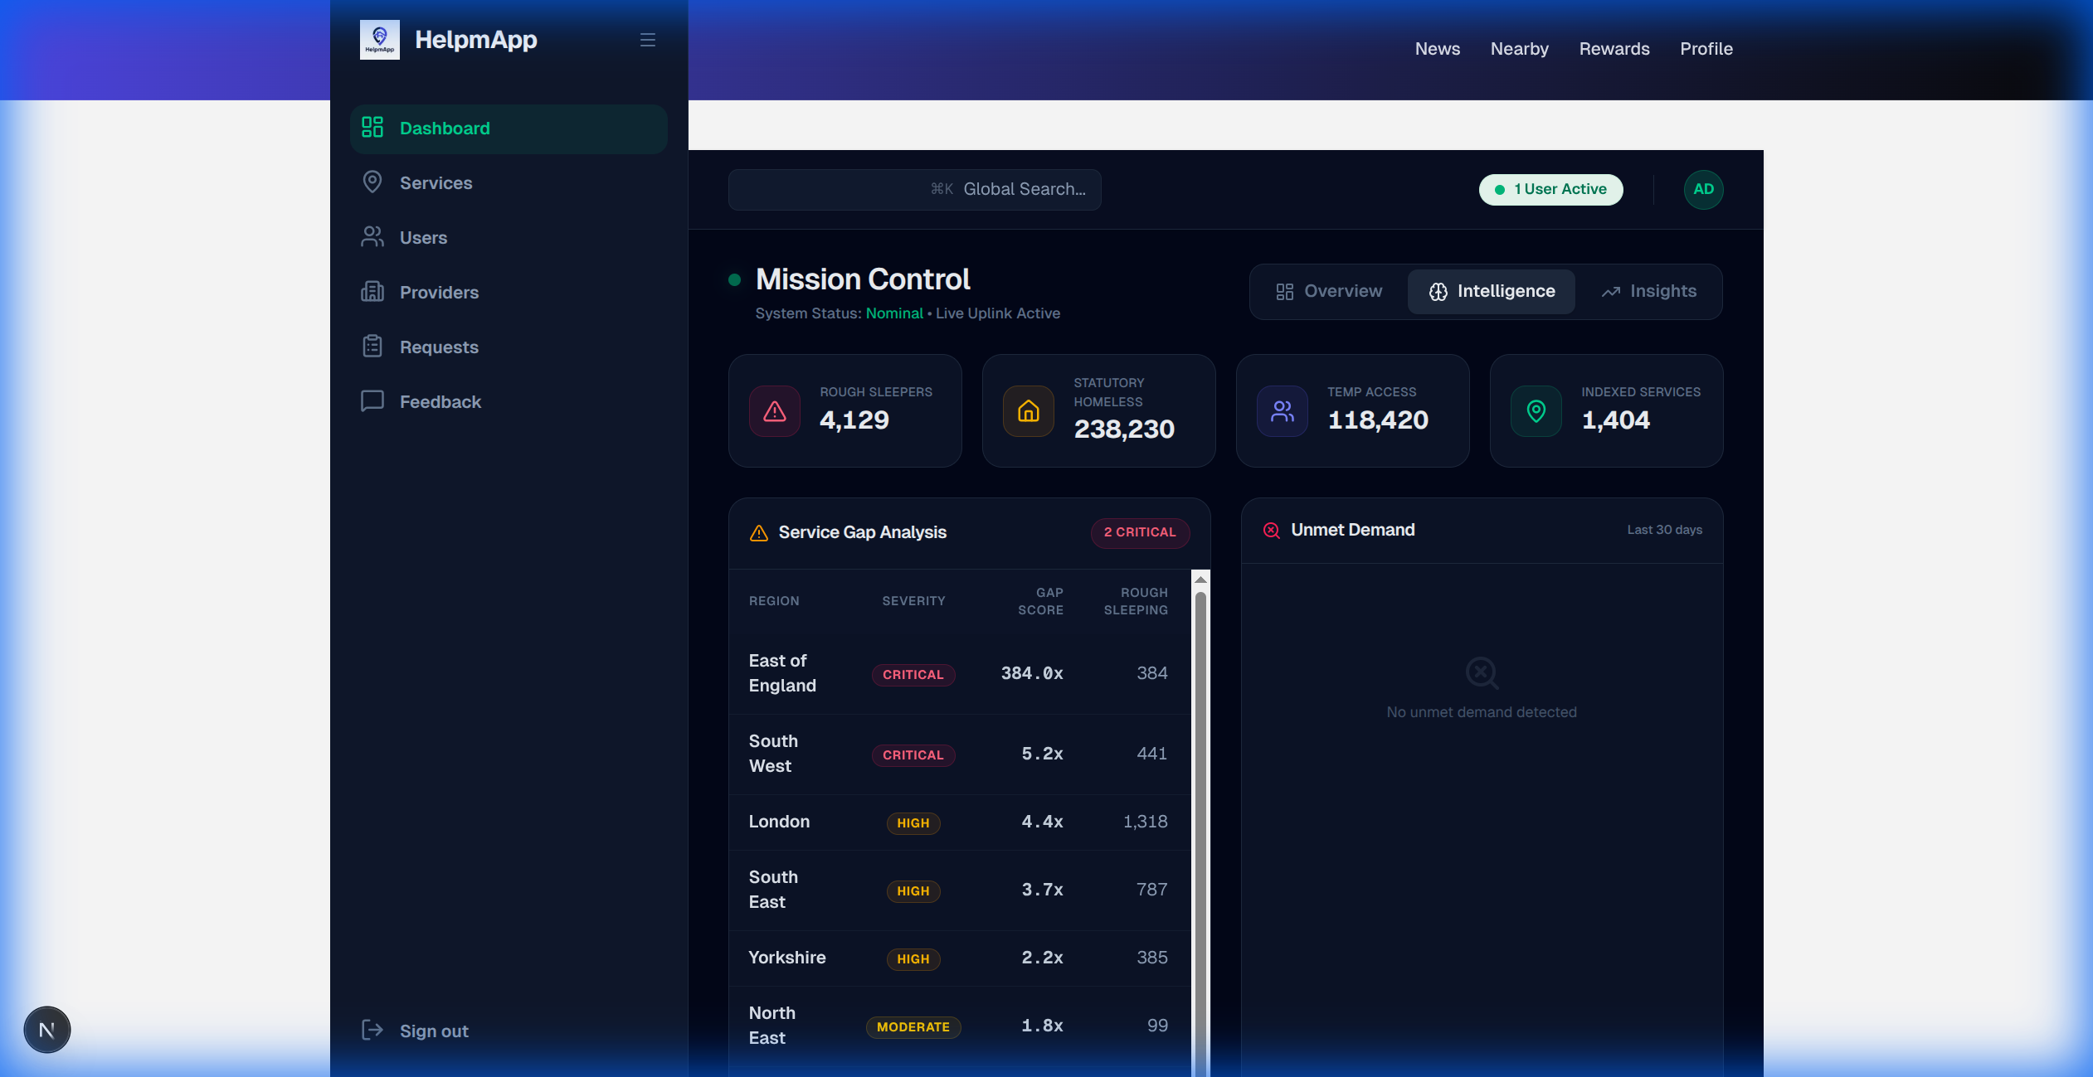The width and height of the screenshot is (2093, 1077).
Task: Open Users from the sidebar
Action: coord(423,238)
